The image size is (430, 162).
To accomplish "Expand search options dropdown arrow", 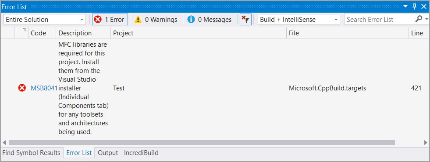I will point(426,19).
